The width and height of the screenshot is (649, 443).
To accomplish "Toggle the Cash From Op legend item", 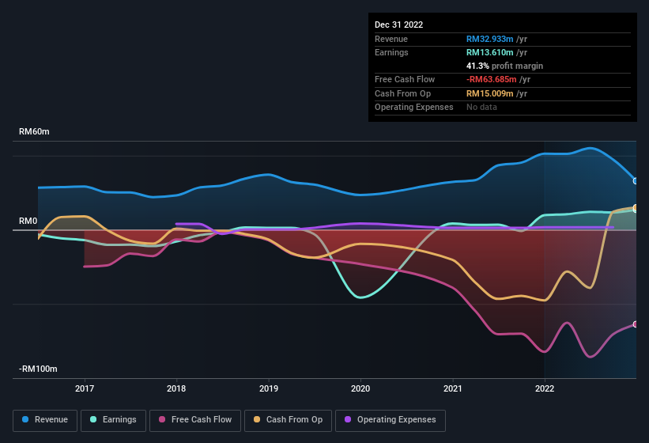I will point(288,419).
